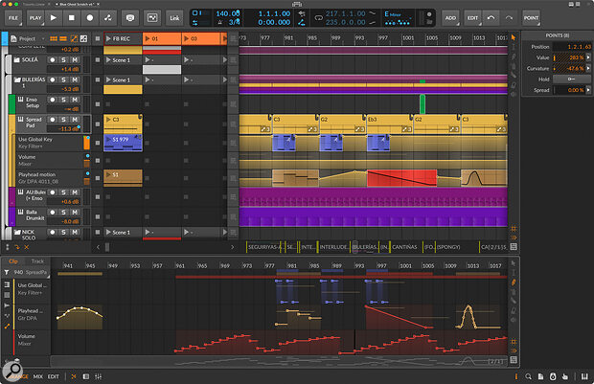Viewport: 594px width, 384px height.
Task: Switch to the EDIT view
Action: [x=53, y=376]
